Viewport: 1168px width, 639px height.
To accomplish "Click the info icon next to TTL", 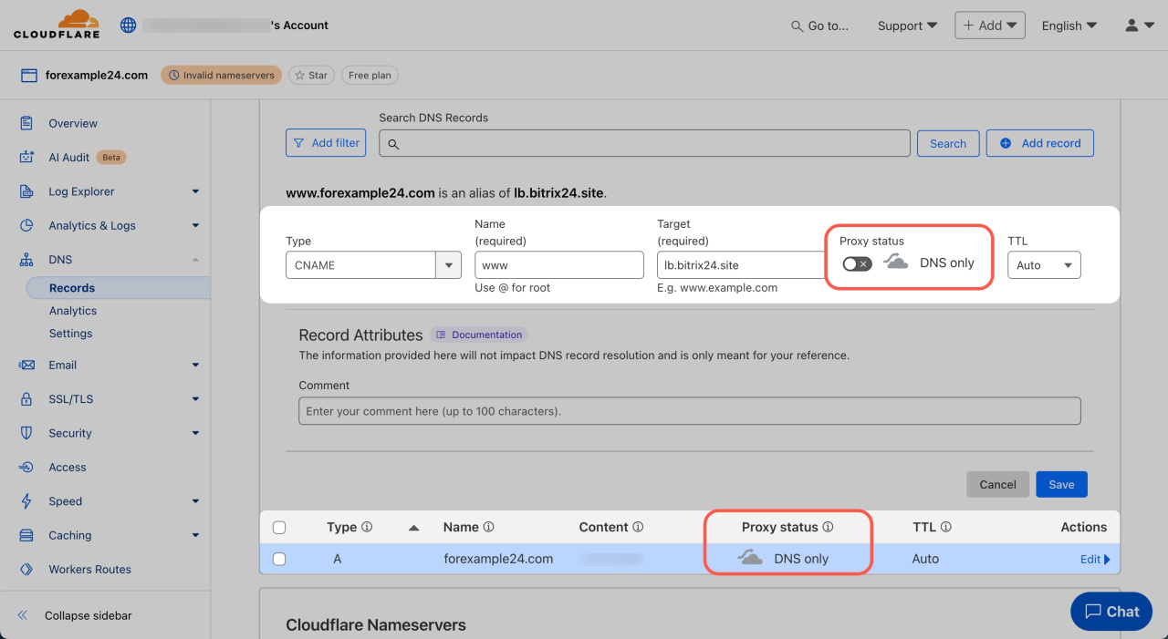I will pos(946,527).
